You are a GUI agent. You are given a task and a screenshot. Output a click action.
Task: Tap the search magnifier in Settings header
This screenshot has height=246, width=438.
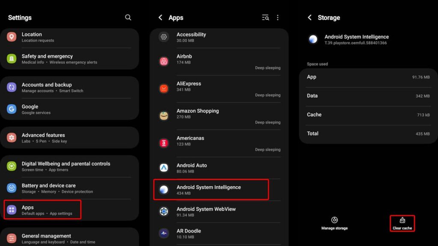pos(128,18)
